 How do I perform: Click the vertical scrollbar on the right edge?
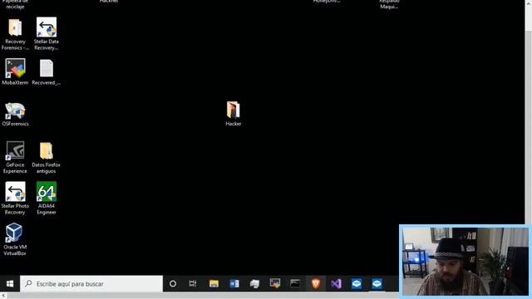click(529, 112)
